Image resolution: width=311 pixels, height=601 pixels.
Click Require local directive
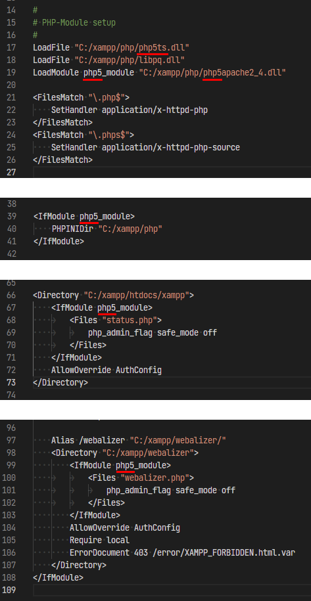click(100, 540)
